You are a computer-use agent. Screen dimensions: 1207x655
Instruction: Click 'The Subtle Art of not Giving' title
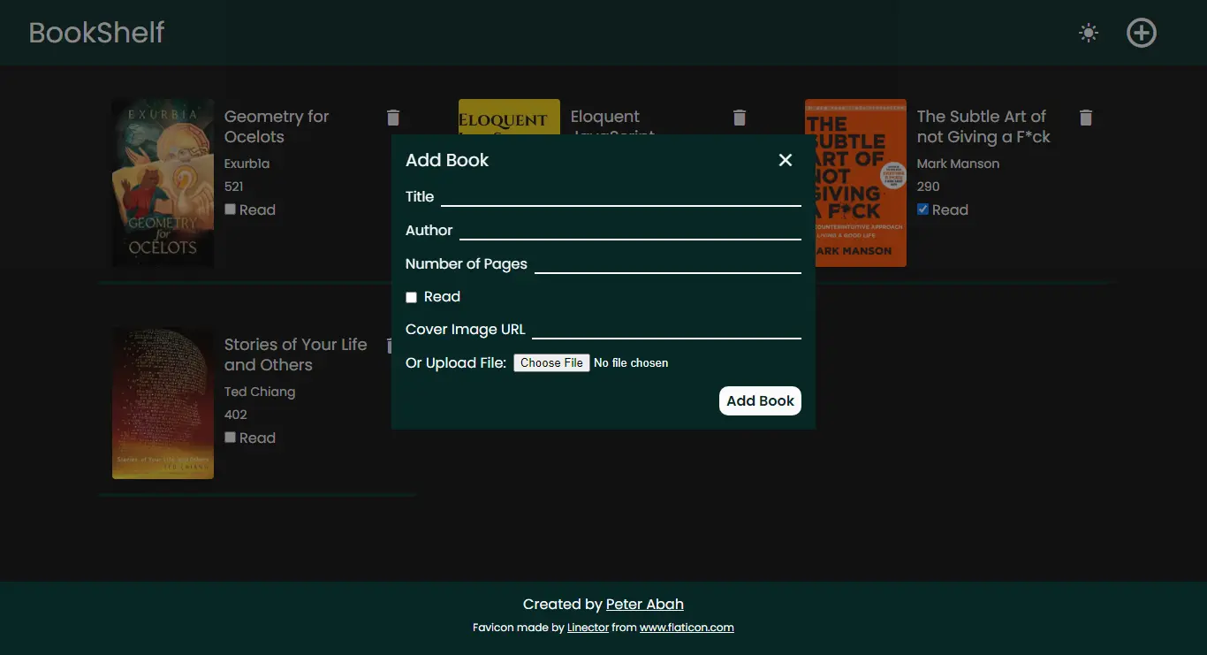click(x=983, y=126)
